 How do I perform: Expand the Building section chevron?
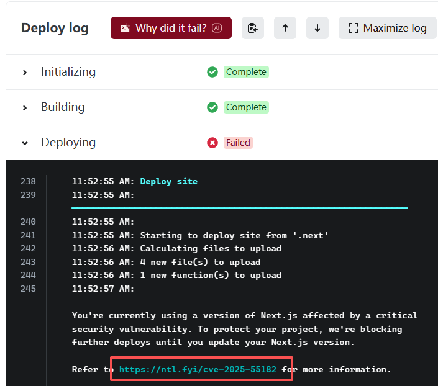click(x=25, y=108)
